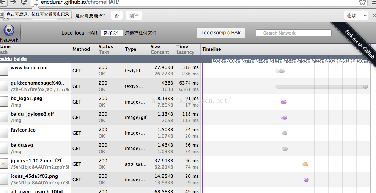Select jquery-1.10.2.min request name
376x193 pixels.
(x=38, y=161)
